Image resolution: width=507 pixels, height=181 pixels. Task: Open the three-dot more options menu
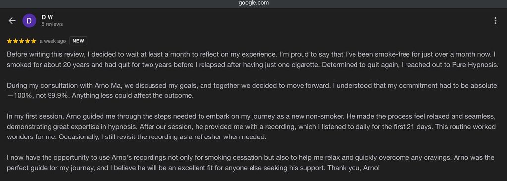tap(495, 21)
